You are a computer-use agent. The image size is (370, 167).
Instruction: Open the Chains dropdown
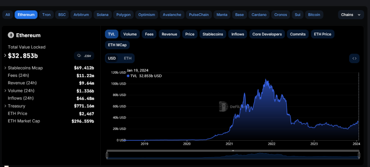pos(351,15)
